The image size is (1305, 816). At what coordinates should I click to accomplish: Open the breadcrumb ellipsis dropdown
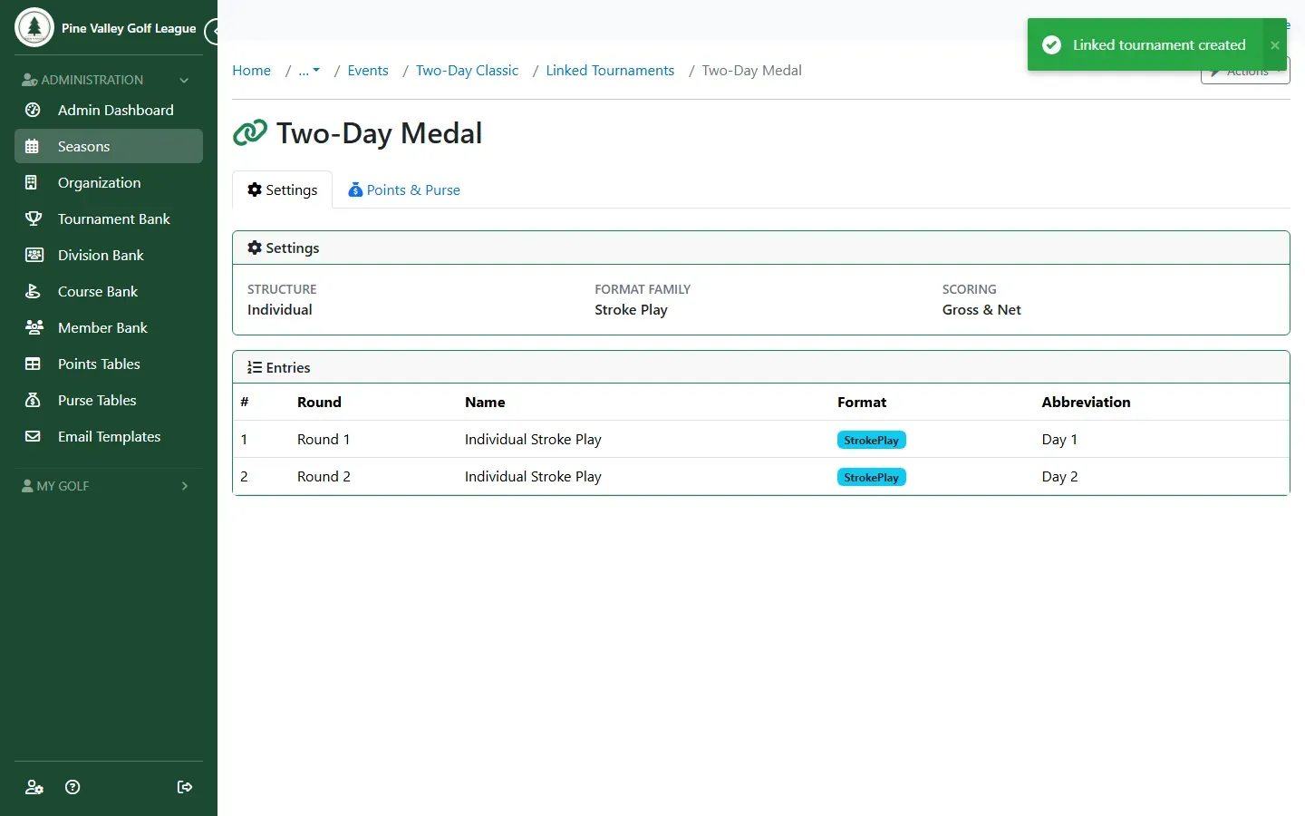[309, 71]
